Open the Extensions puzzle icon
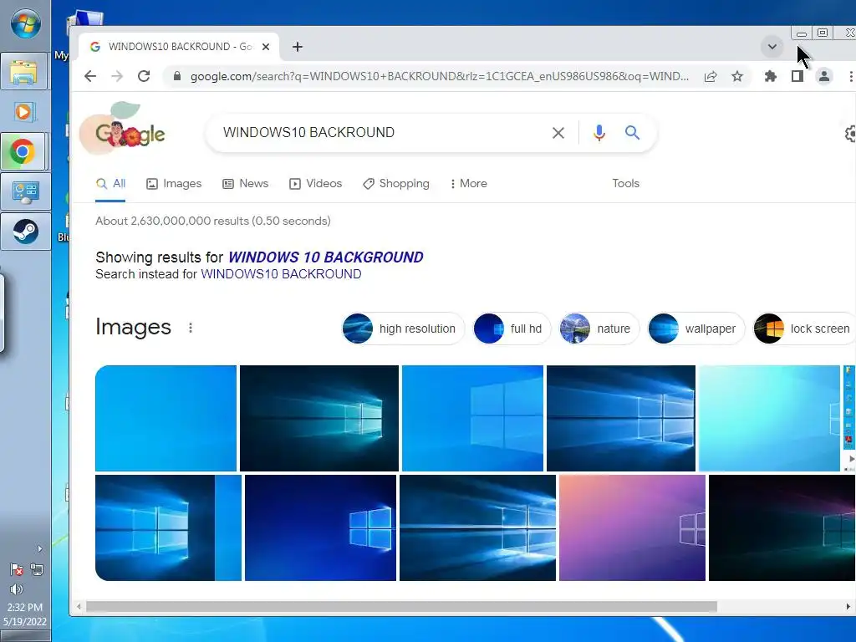Image resolution: width=856 pixels, height=642 pixels. tap(770, 76)
